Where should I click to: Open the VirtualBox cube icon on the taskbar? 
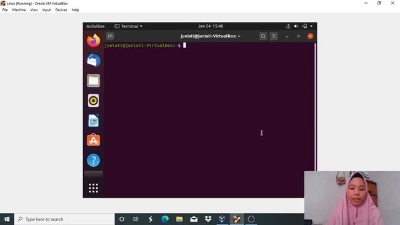pyautogui.click(x=222, y=219)
